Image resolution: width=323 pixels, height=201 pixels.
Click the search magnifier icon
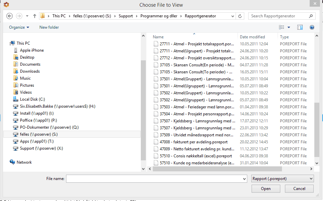click(311, 16)
